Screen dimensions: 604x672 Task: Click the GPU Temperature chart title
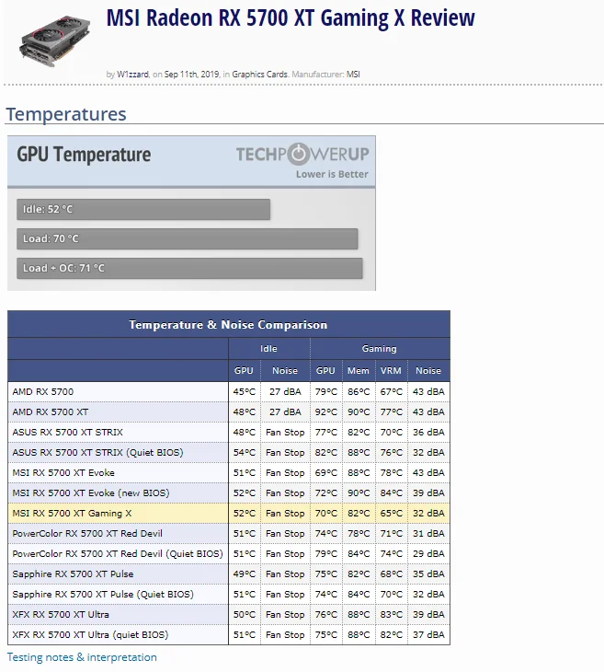[84, 155]
